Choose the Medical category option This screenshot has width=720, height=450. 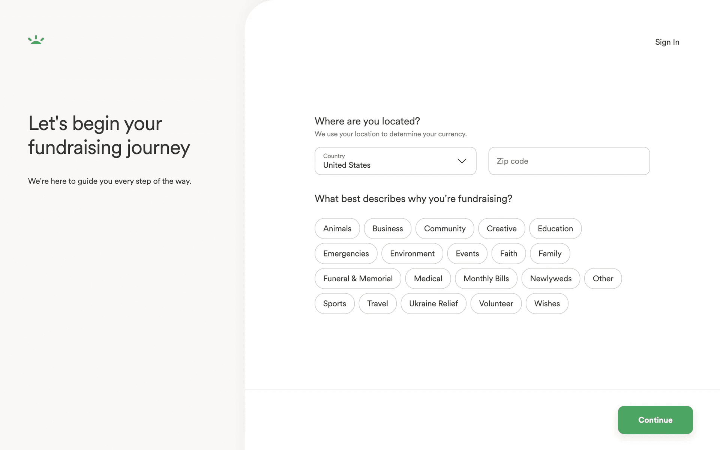click(x=428, y=279)
